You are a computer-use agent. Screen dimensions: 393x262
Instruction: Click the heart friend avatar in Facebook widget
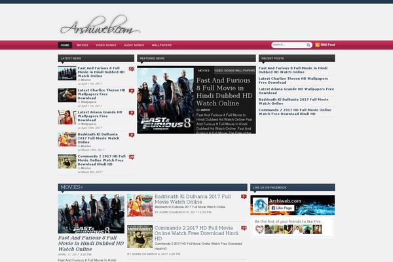point(259,229)
